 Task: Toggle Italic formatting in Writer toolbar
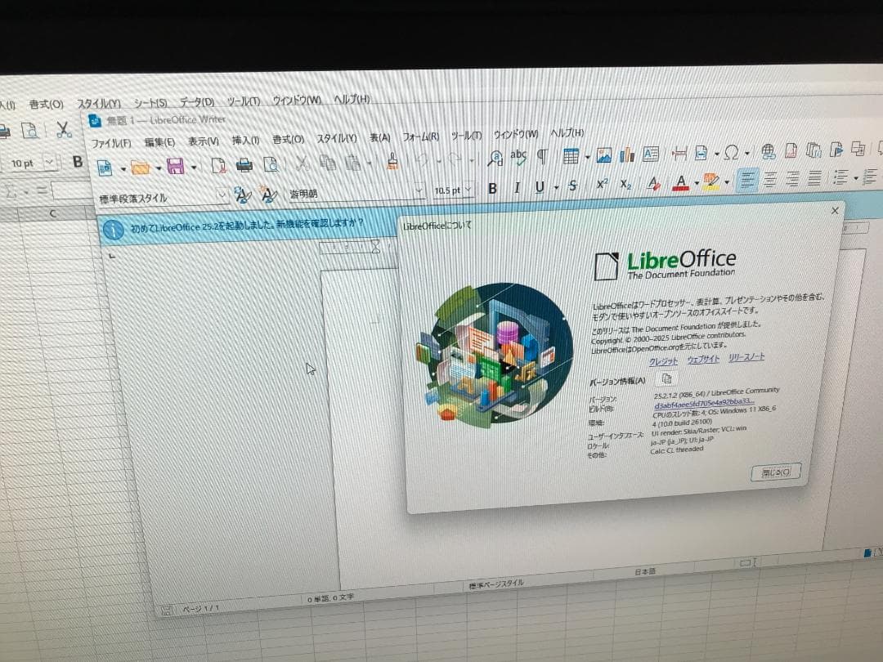click(517, 187)
